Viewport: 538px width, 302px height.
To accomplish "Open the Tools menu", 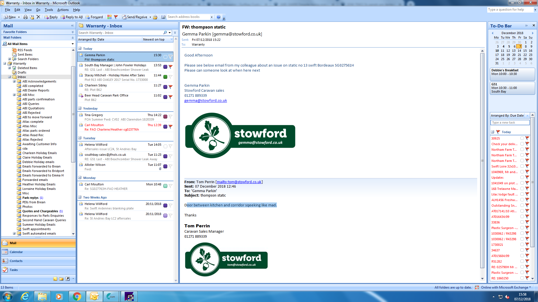I will click(x=48, y=10).
